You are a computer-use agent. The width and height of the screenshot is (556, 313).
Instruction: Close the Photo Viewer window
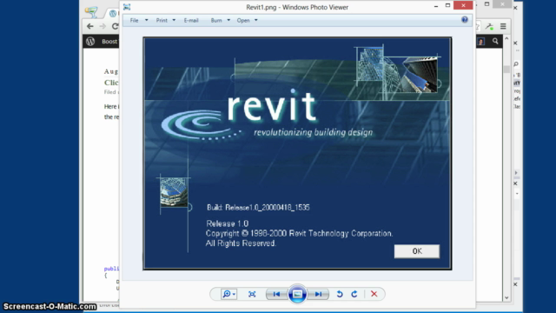coord(463,5)
